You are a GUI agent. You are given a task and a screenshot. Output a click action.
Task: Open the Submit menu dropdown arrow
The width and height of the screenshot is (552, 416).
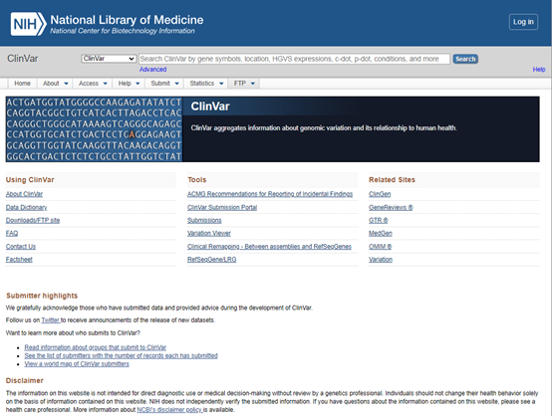coord(176,84)
